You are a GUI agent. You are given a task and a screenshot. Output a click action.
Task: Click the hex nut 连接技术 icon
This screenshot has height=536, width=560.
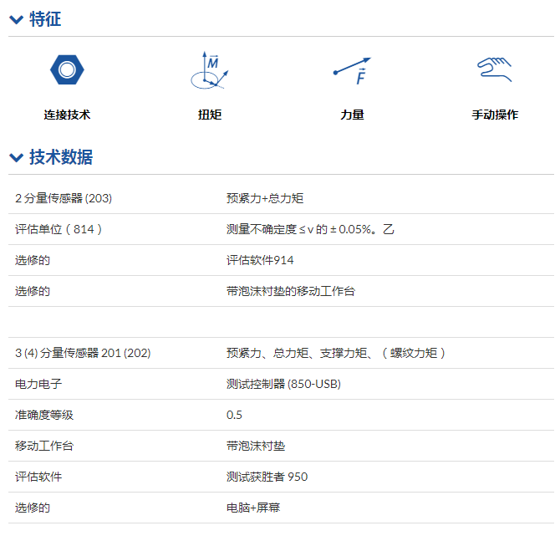tap(67, 69)
